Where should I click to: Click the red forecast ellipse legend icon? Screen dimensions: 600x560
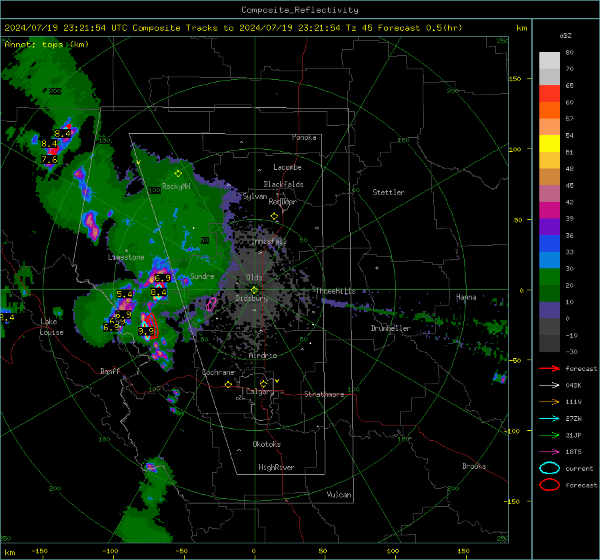(549, 485)
